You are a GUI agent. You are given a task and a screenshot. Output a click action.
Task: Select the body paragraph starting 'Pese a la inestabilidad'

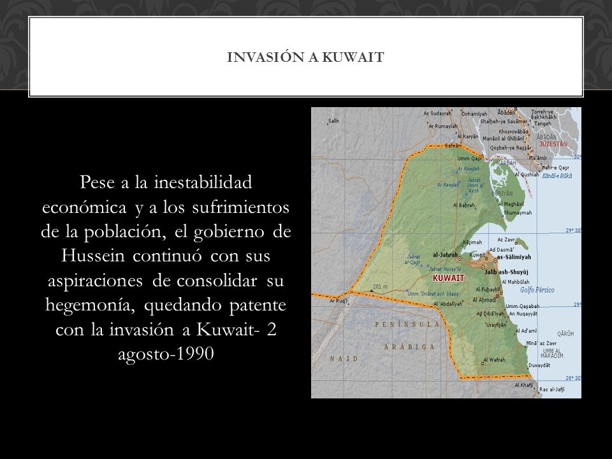pos(166,268)
